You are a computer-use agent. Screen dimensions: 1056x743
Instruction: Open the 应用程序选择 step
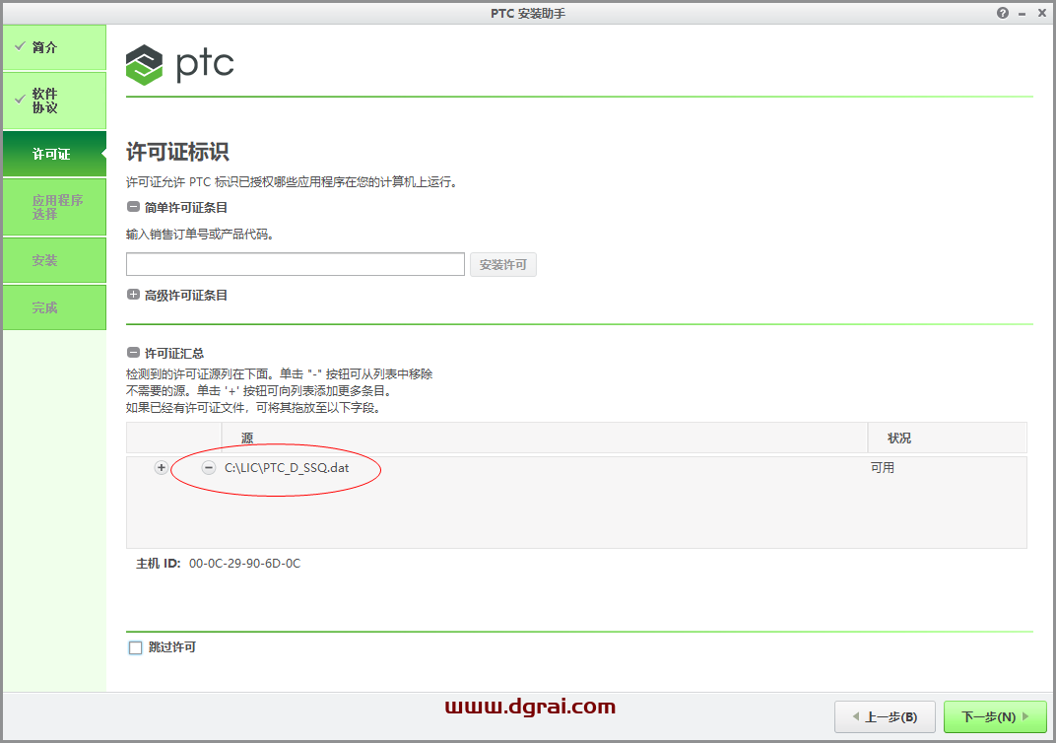coord(54,207)
